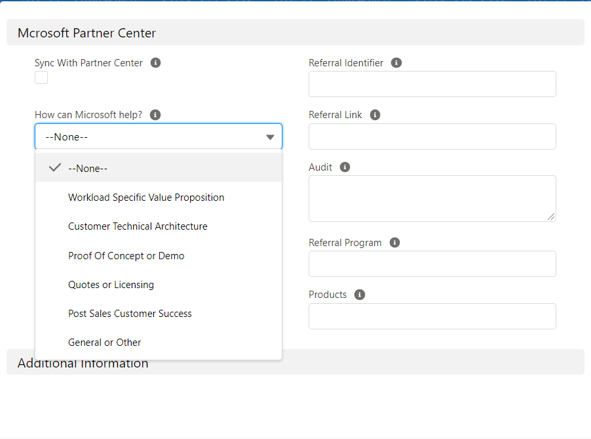Screen dimensions: 591x439
Task: Click the Referral Identifier info icon
Action: [x=396, y=63]
